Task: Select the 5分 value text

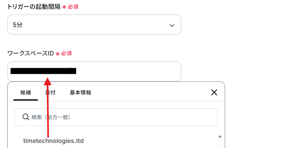Action: click(18, 25)
